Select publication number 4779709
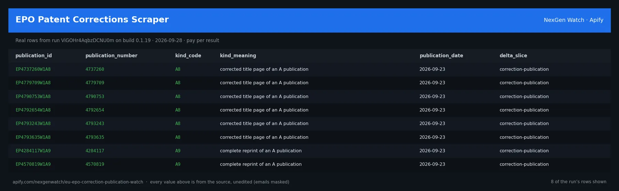Image resolution: width=619 pixels, height=191 pixels. click(95, 83)
